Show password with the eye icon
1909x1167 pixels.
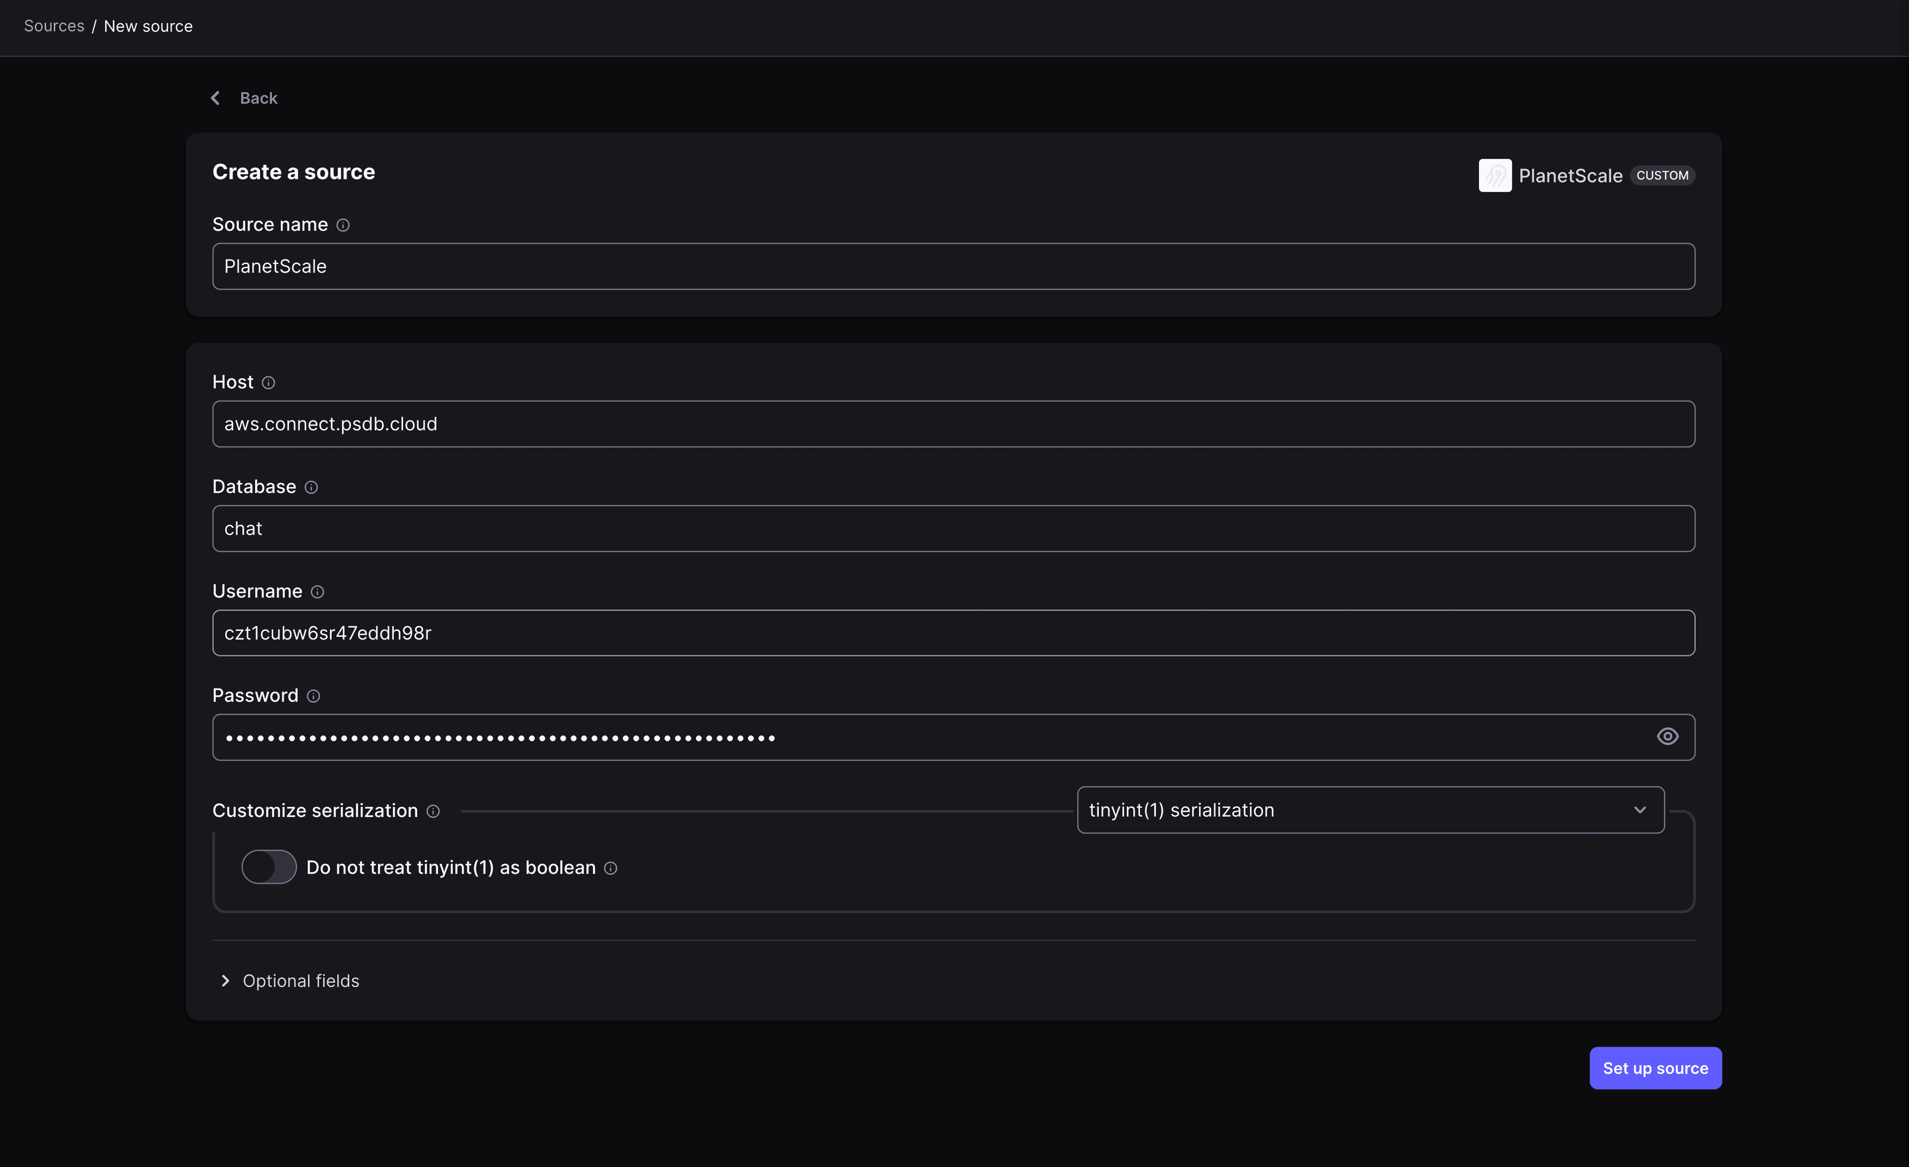[x=1667, y=737]
